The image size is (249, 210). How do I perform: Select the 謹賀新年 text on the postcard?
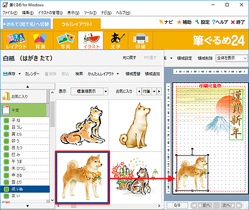click(x=236, y=115)
